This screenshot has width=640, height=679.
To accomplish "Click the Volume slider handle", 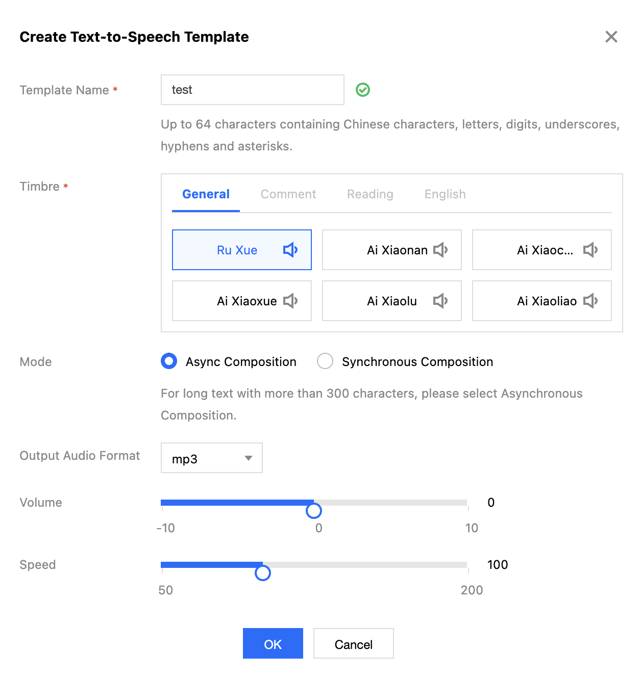I will 313,510.
